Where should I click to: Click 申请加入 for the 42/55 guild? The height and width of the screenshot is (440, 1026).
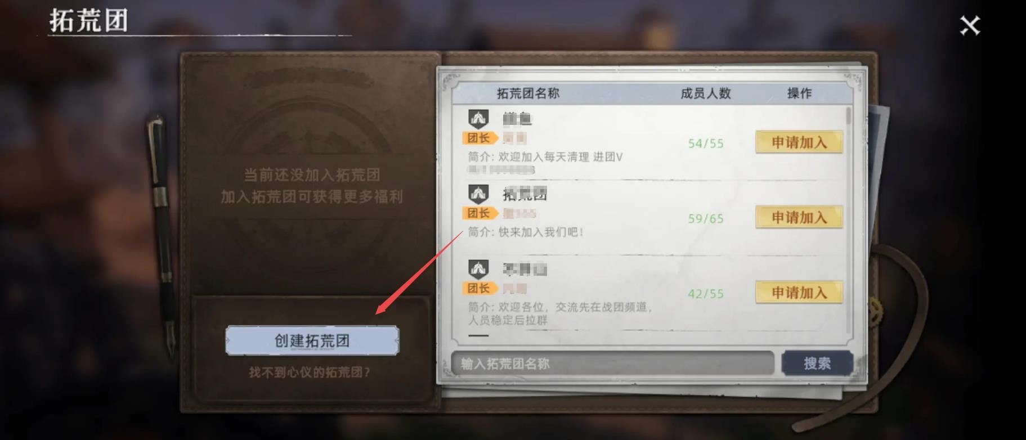pos(799,293)
